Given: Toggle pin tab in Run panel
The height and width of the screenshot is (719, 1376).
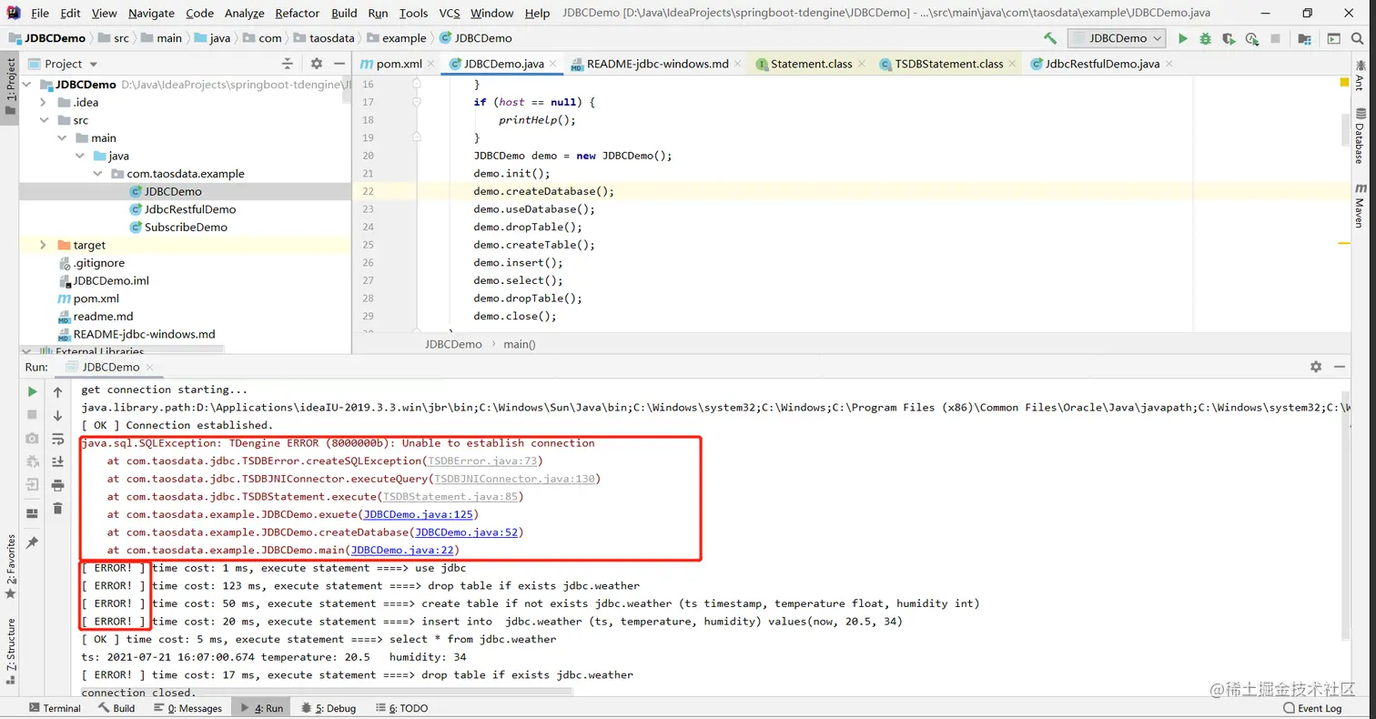Looking at the screenshot, I should click(32, 542).
